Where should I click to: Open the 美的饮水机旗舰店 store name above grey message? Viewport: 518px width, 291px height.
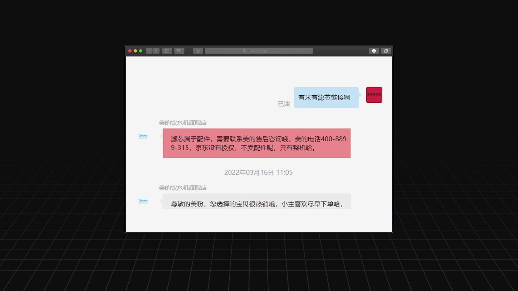coord(183,188)
